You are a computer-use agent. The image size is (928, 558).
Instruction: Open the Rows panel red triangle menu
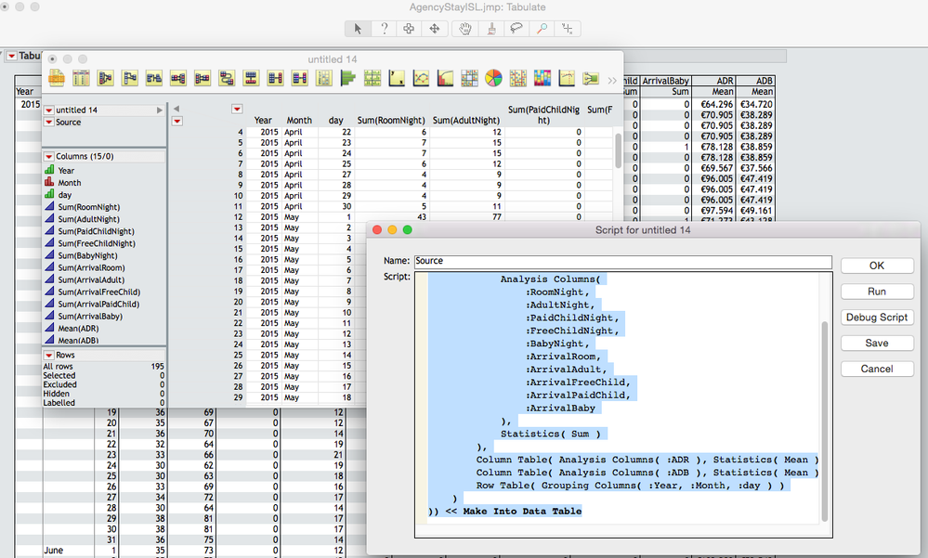point(49,356)
